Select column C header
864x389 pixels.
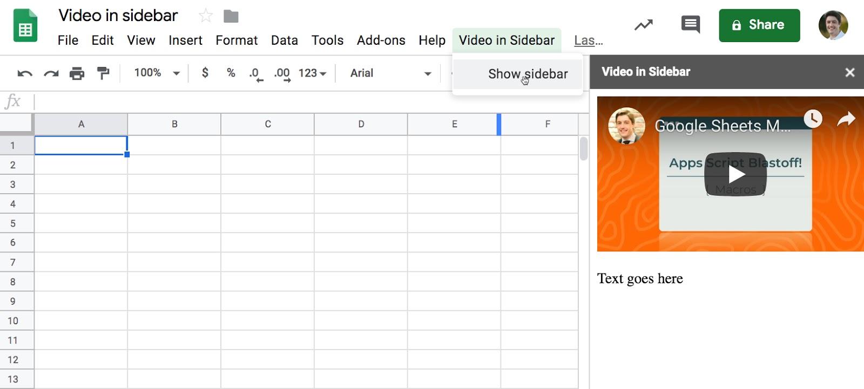[x=268, y=124]
